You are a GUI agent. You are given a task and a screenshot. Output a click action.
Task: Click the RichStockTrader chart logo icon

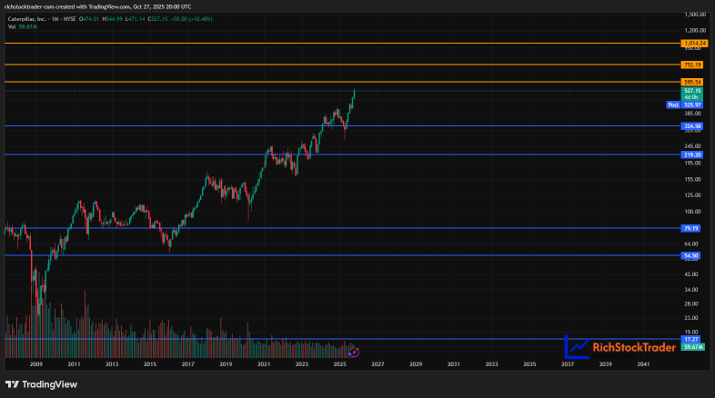577,346
